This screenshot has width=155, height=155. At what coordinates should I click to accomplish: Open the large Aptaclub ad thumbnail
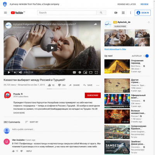119,38
